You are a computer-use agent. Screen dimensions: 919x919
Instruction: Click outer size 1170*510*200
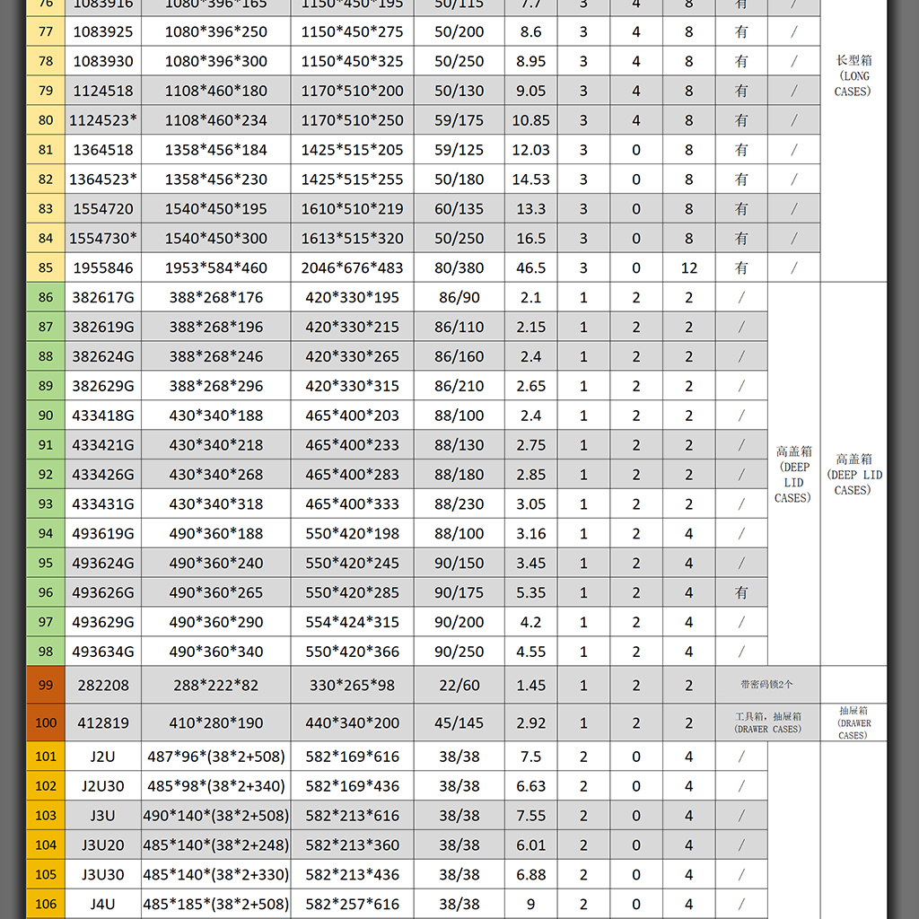coord(352,91)
